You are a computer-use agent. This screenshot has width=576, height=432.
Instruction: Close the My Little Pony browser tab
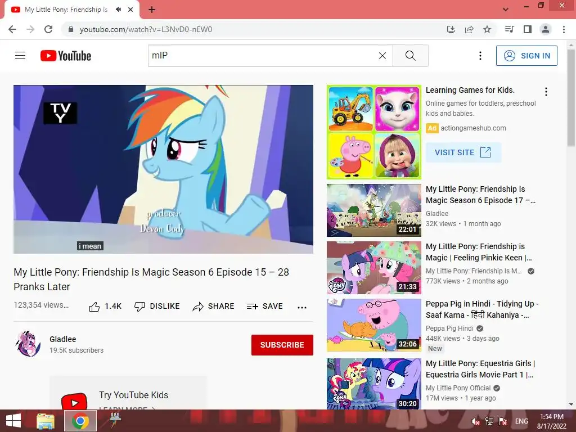[130, 10]
